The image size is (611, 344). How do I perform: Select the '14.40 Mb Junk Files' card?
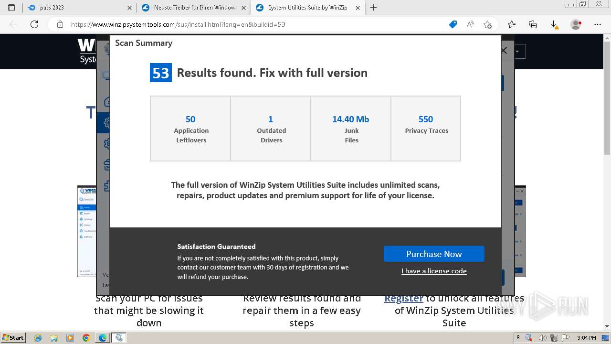coord(351,129)
